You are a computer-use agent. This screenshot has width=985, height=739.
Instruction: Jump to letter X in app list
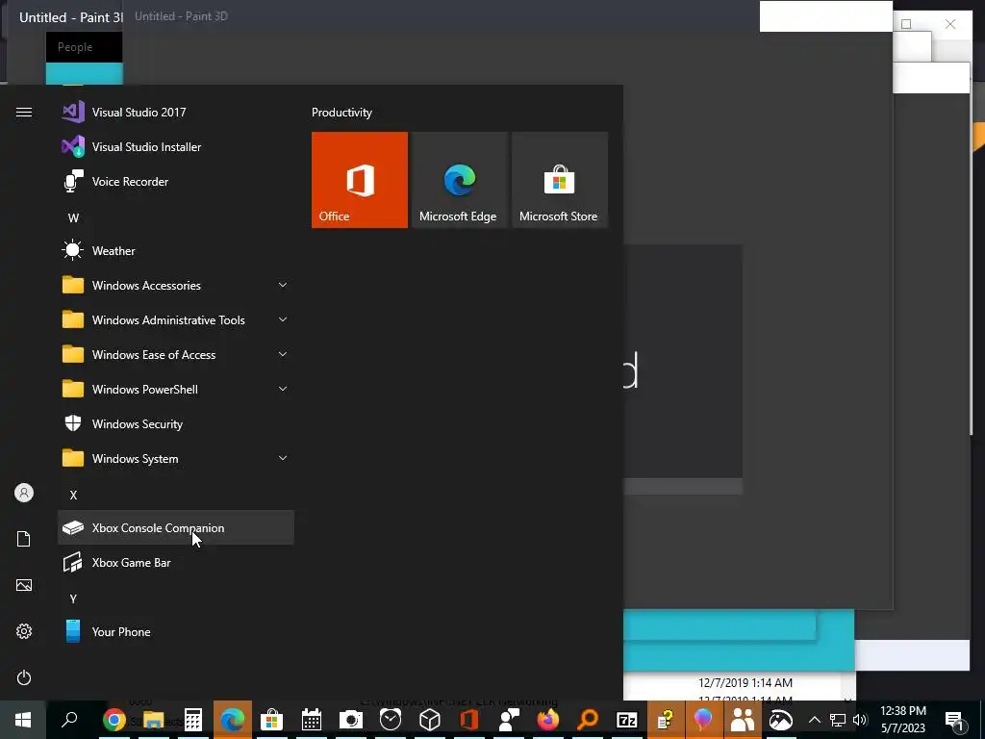73,496
